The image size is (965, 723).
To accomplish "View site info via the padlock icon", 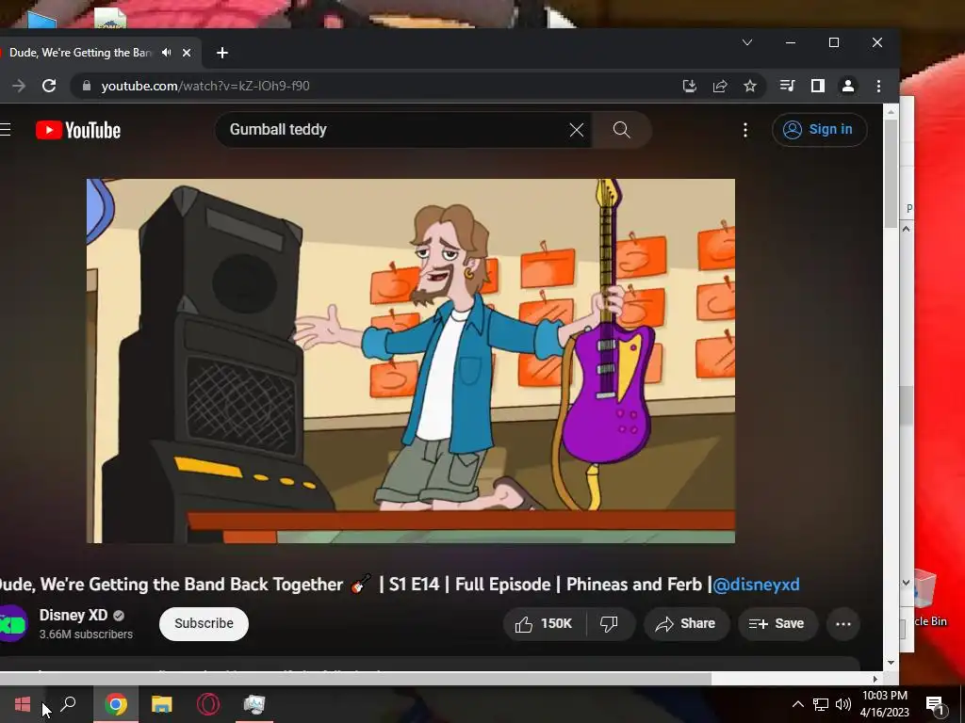I will click(x=87, y=86).
